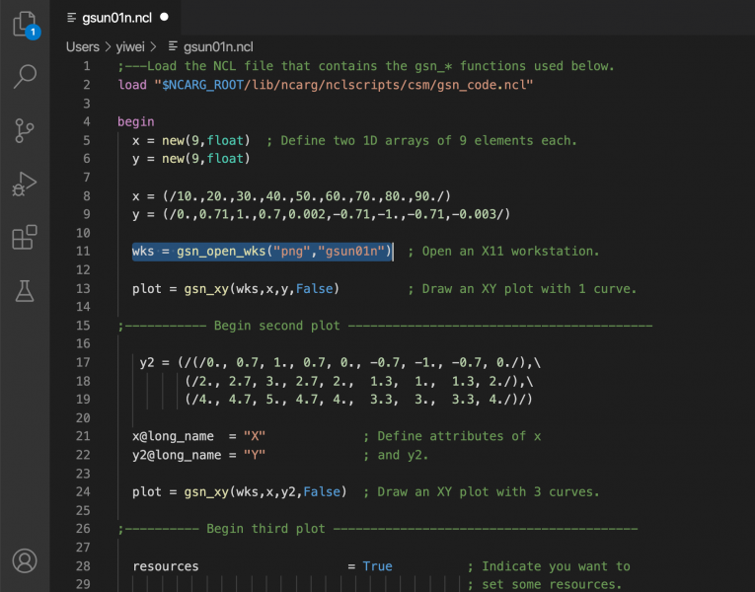Expand the gsun01n.ncl breadcrumb item
The width and height of the screenshot is (755, 592).
[217, 46]
